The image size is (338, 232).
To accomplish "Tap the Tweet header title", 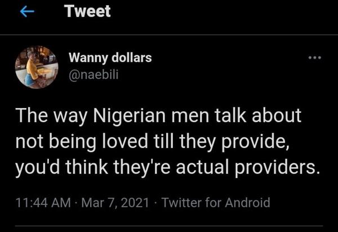I will 87,11.
